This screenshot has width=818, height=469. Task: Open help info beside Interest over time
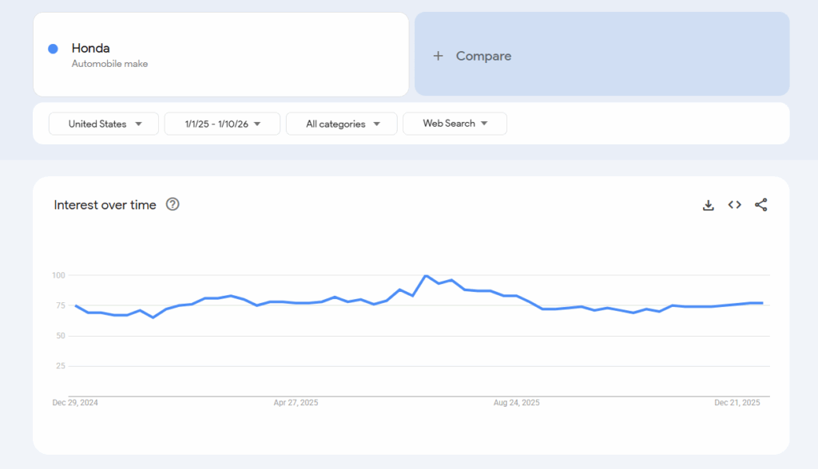[x=173, y=205]
